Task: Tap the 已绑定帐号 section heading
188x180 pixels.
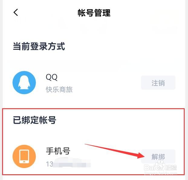Action: point(34,120)
